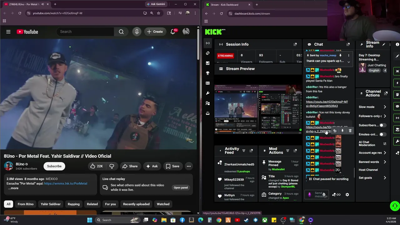Screen dimensions: 400x225
Task: Expand the pinned chat message chevron
Action: coord(349,62)
